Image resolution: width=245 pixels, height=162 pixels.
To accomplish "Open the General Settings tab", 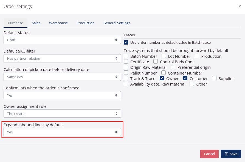I will 117,23.
